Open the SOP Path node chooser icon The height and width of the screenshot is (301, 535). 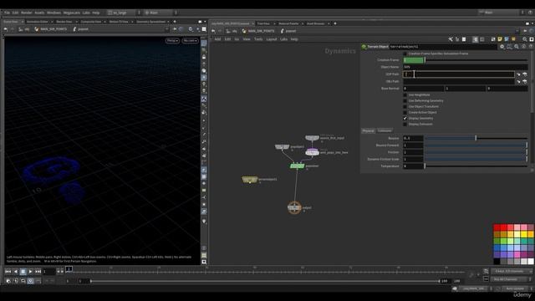pyautogui.click(x=525, y=74)
